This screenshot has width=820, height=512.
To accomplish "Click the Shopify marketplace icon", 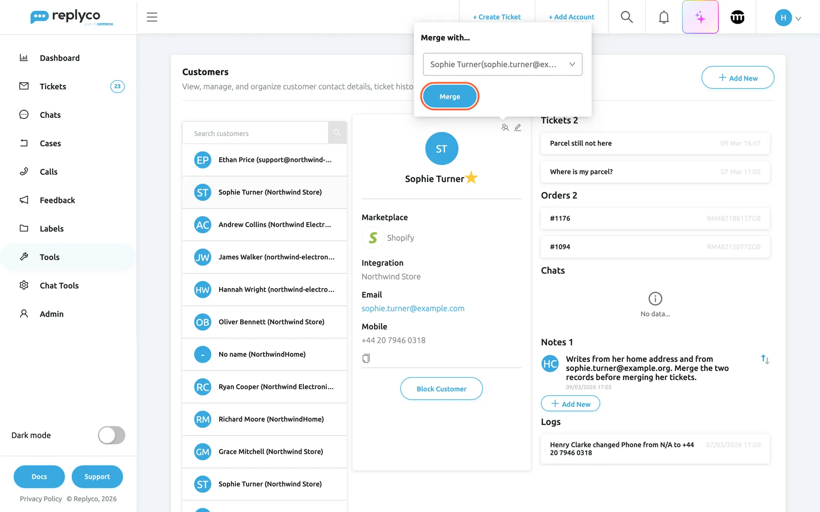I will click(373, 238).
